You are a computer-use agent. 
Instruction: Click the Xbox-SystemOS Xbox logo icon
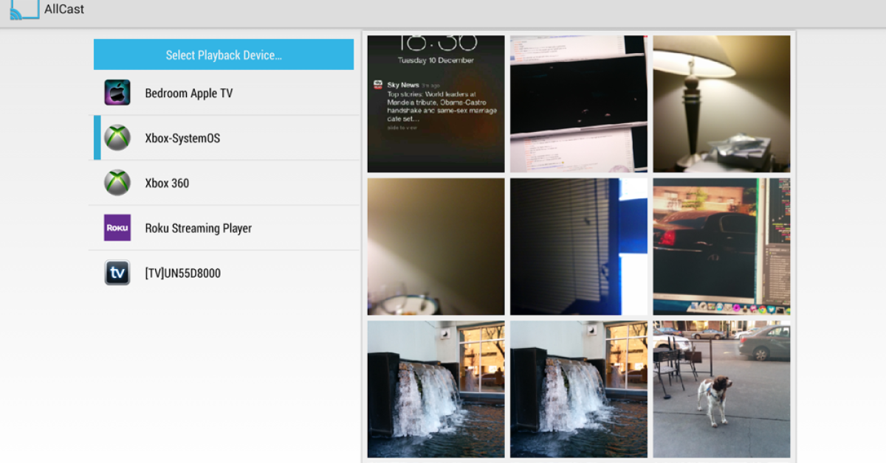tap(117, 138)
